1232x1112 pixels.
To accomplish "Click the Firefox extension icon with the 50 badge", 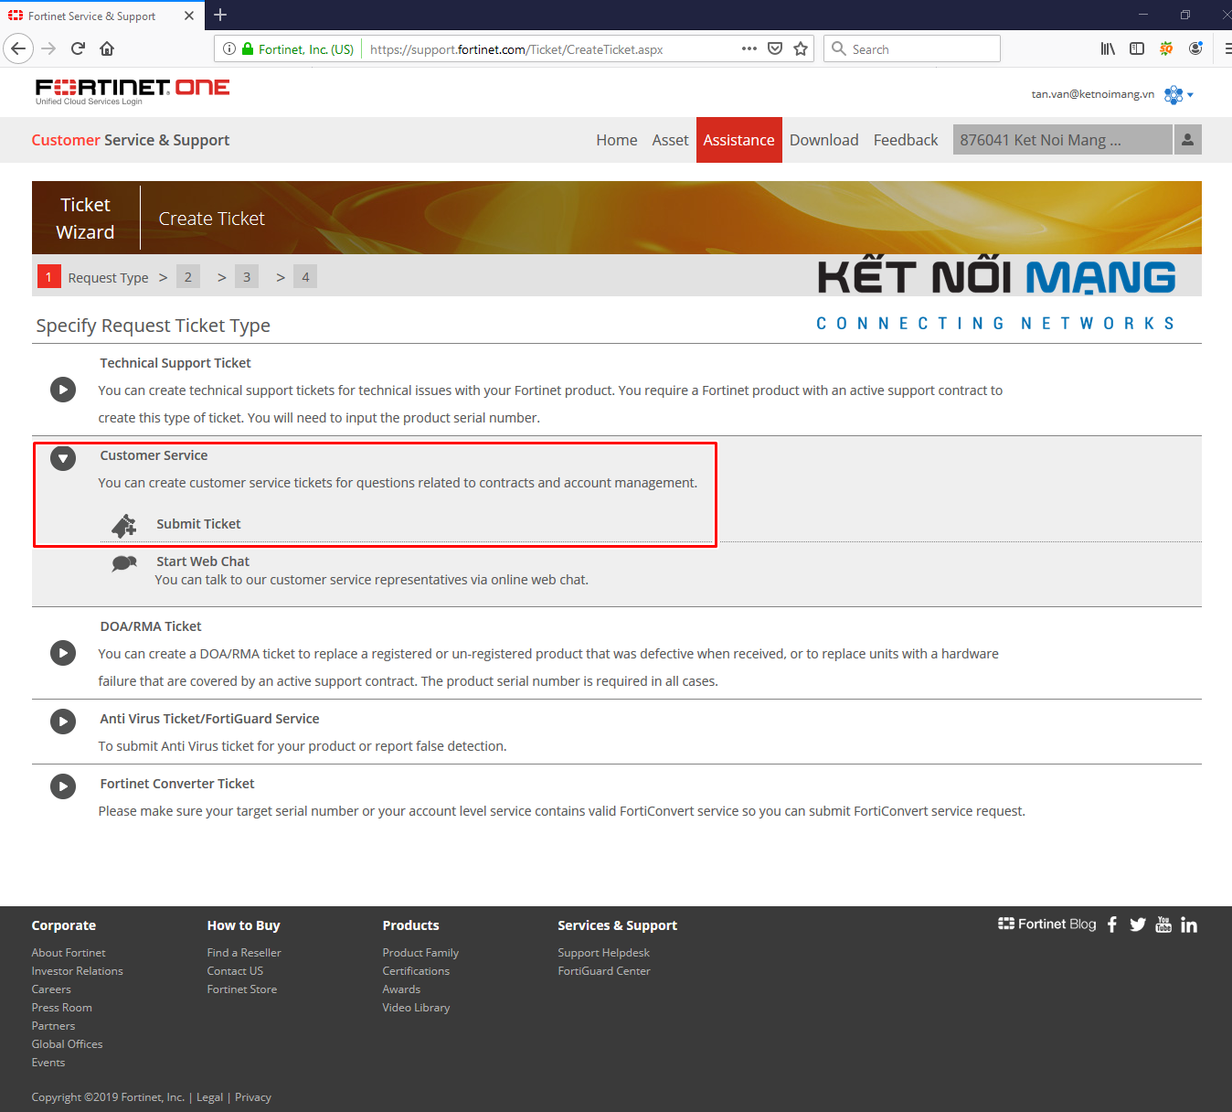I will (x=1166, y=48).
